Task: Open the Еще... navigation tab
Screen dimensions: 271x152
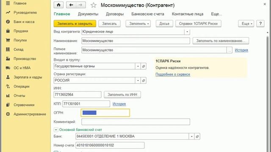Action: click(216, 14)
